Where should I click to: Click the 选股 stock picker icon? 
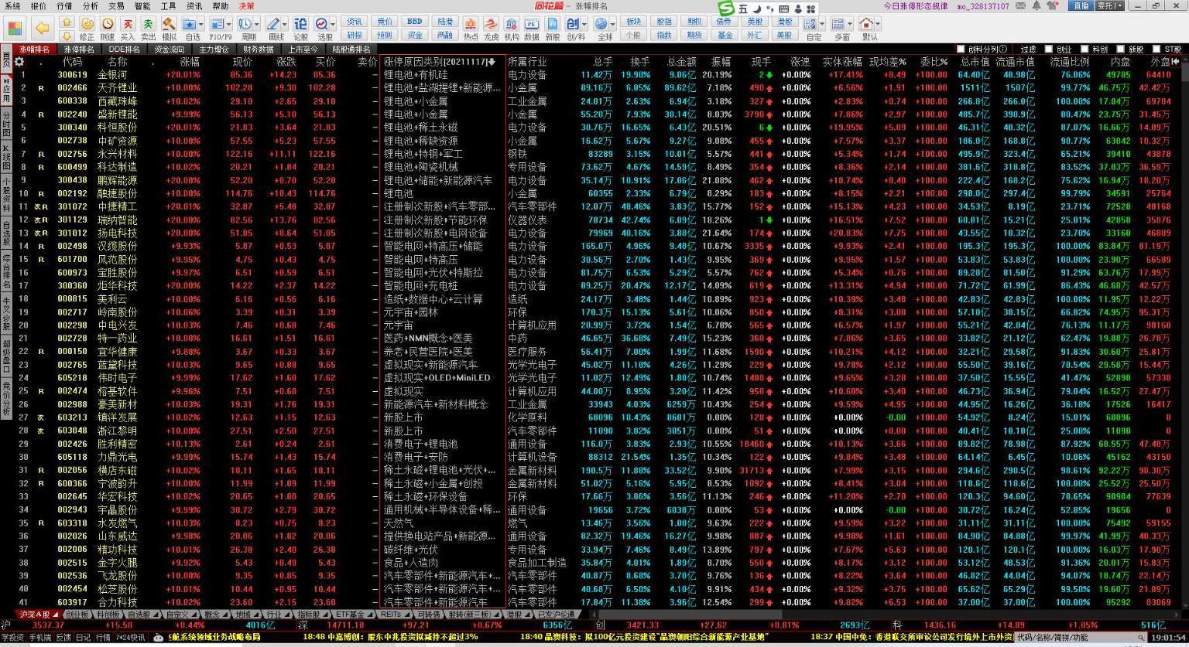point(321,24)
